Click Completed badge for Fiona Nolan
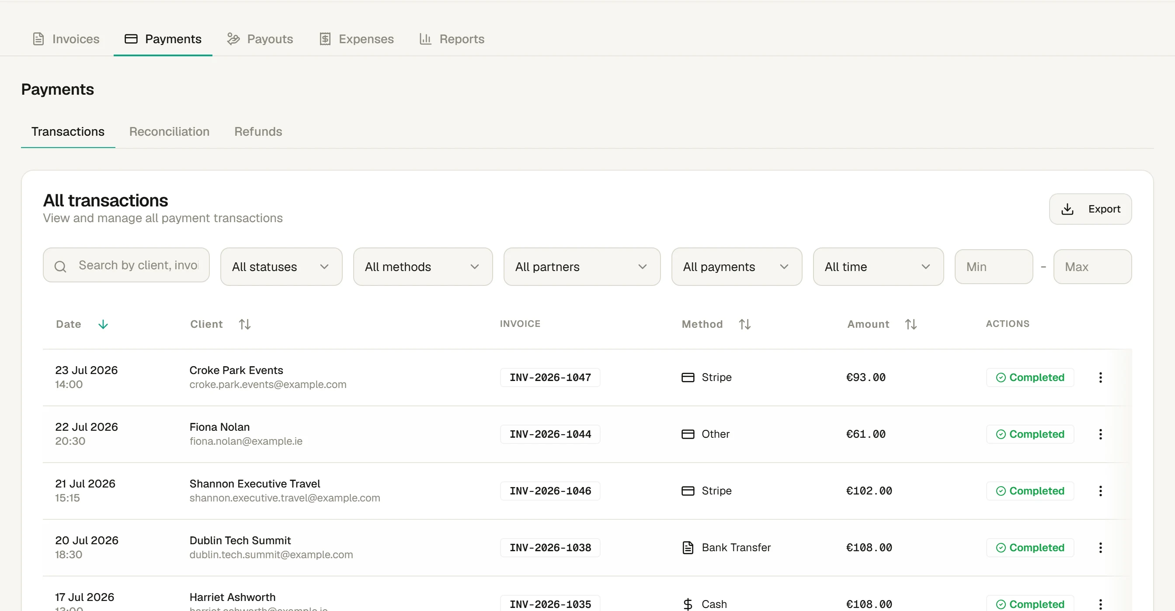The width and height of the screenshot is (1175, 611). point(1030,434)
